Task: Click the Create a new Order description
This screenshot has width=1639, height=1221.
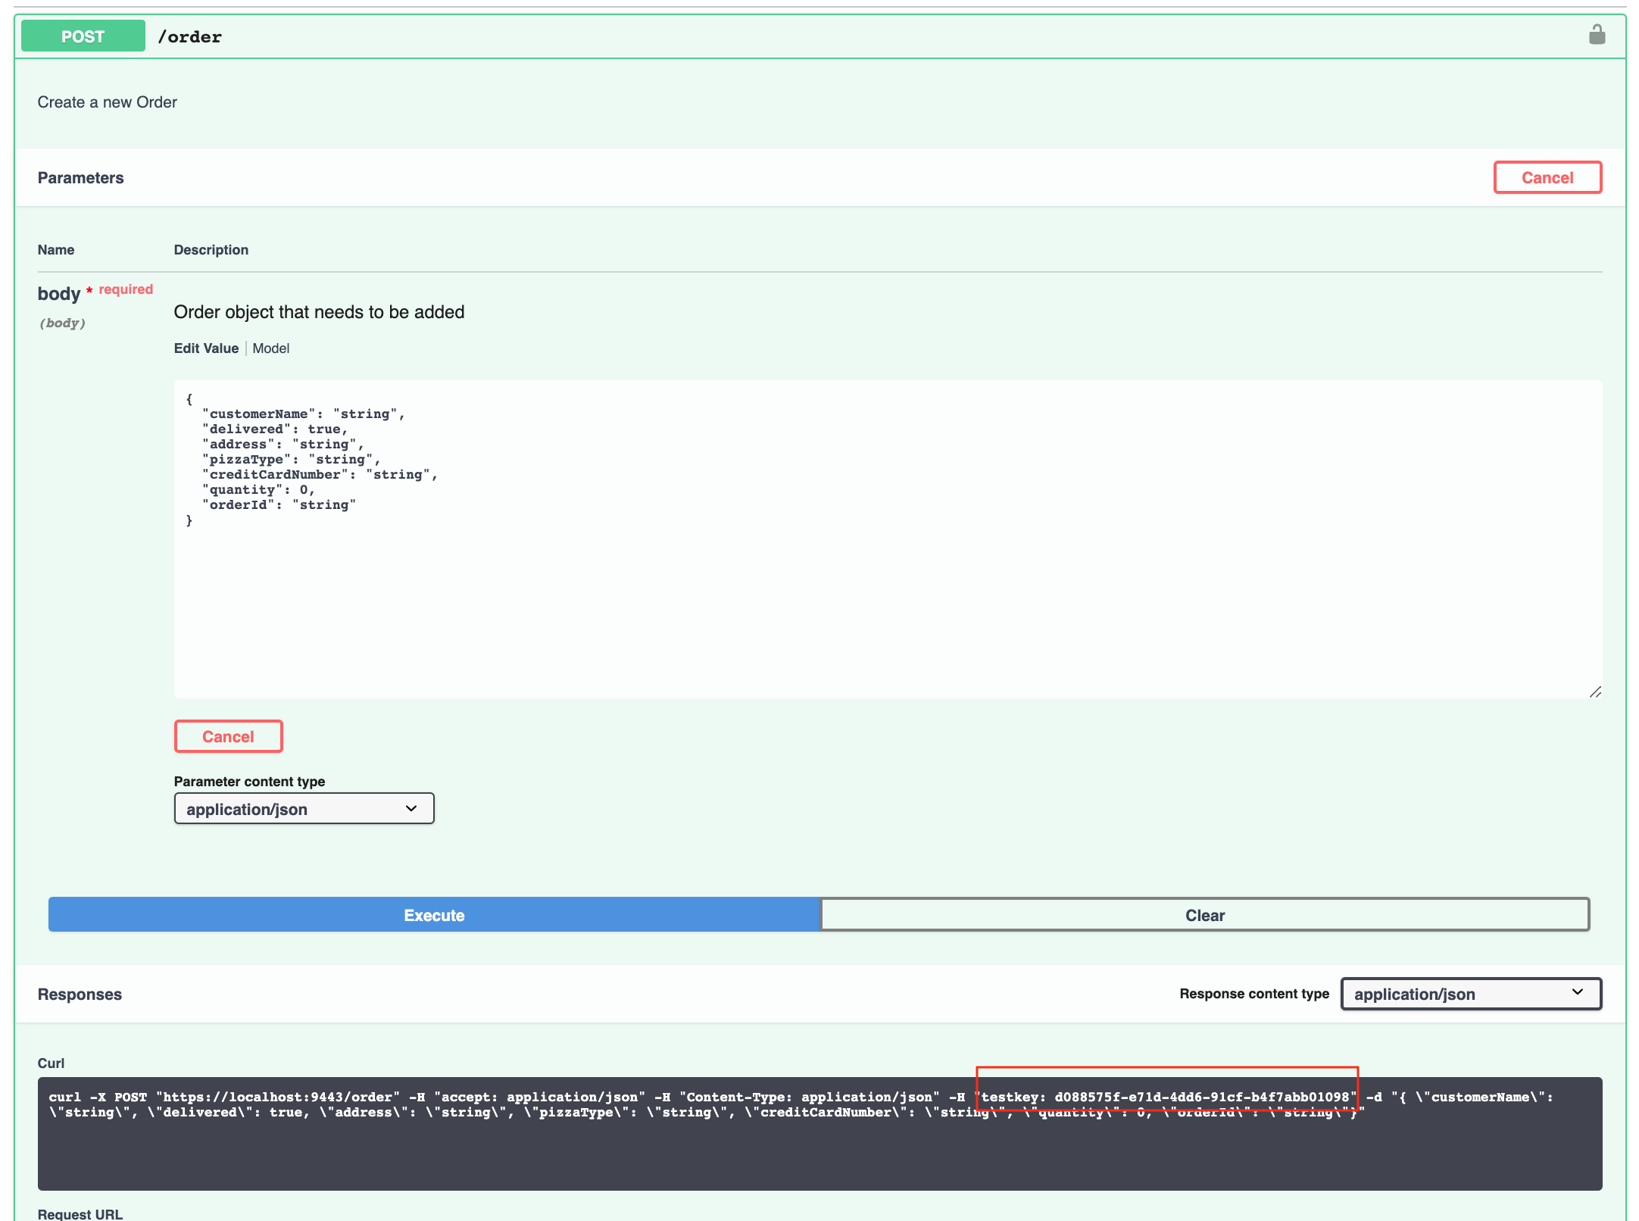Action: (107, 102)
